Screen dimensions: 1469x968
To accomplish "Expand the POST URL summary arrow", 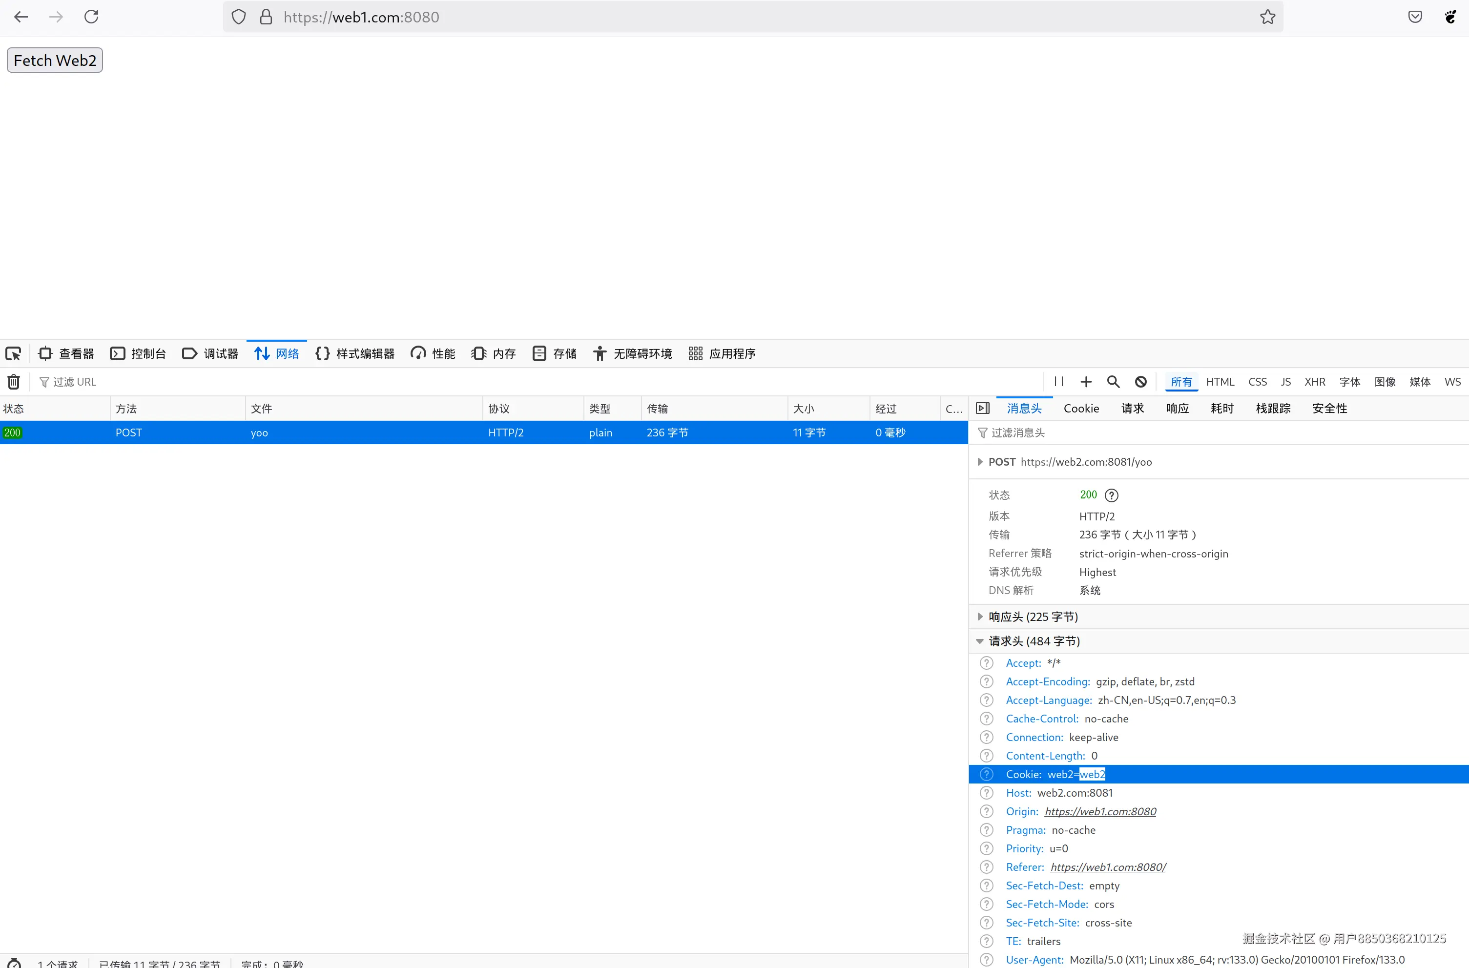I will point(980,462).
